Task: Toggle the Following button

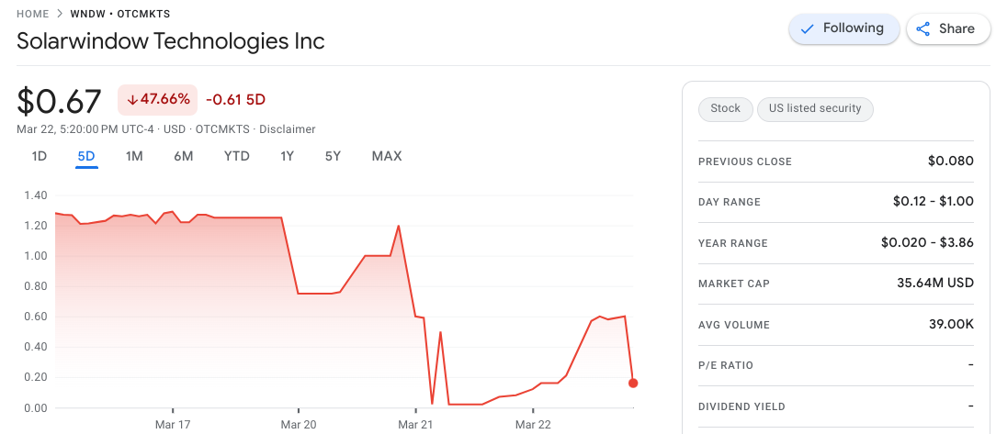Action: 843,28
